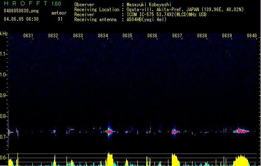Click the wide yellow power hump near 0639
Viewport: 261px width, 166px height.
coord(241,161)
